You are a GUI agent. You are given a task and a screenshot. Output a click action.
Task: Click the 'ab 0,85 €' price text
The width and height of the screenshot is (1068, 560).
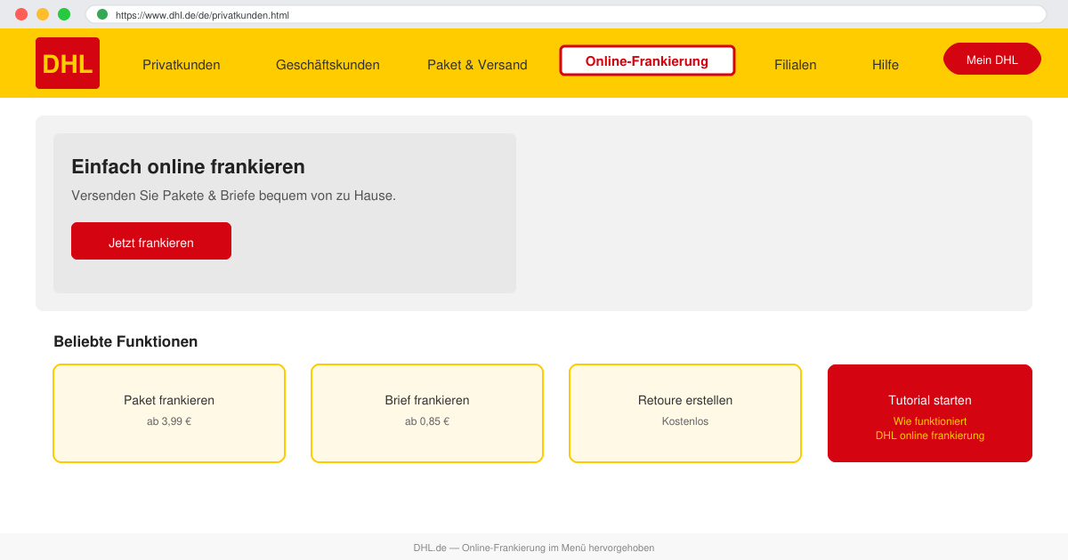[x=427, y=421]
